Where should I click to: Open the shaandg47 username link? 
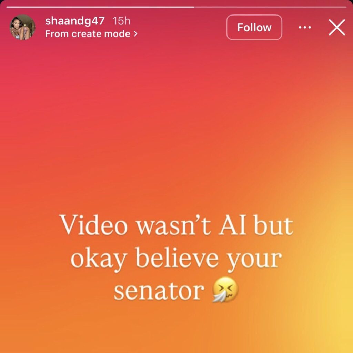click(75, 21)
